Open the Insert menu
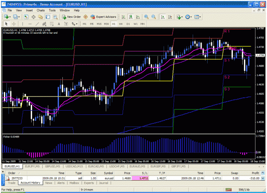This screenshot has width=267, height=193. coord(29,10)
